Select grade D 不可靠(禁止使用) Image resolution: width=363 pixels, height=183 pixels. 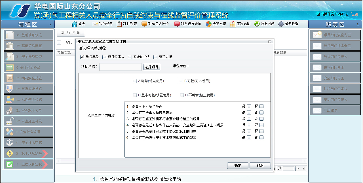pyautogui.click(x=182, y=95)
